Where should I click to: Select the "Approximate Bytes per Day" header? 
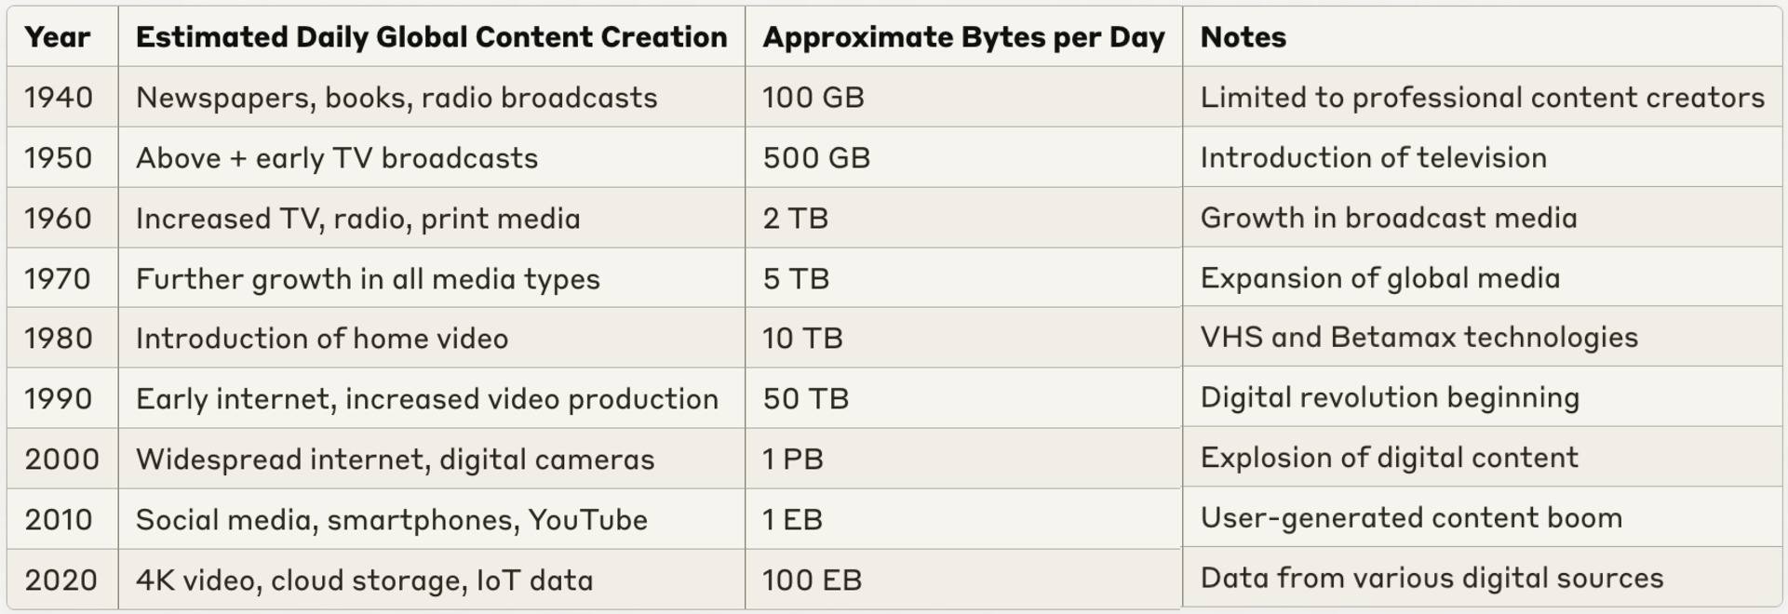(x=963, y=37)
